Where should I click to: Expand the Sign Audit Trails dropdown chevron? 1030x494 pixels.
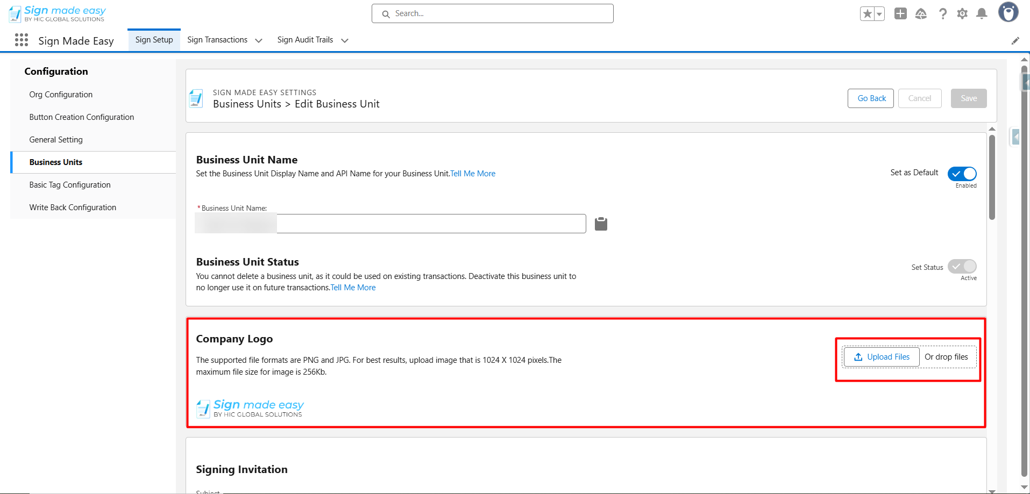(x=345, y=40)
